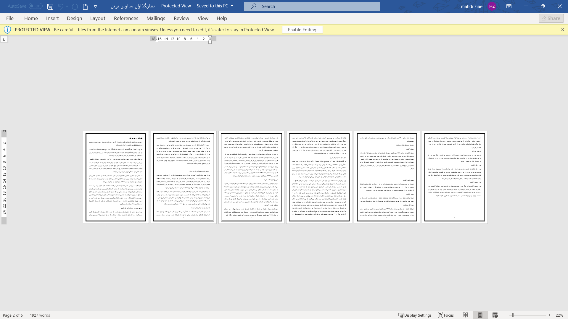
Task: Open Ribbon Display Options icon
Action: [509, 6]
